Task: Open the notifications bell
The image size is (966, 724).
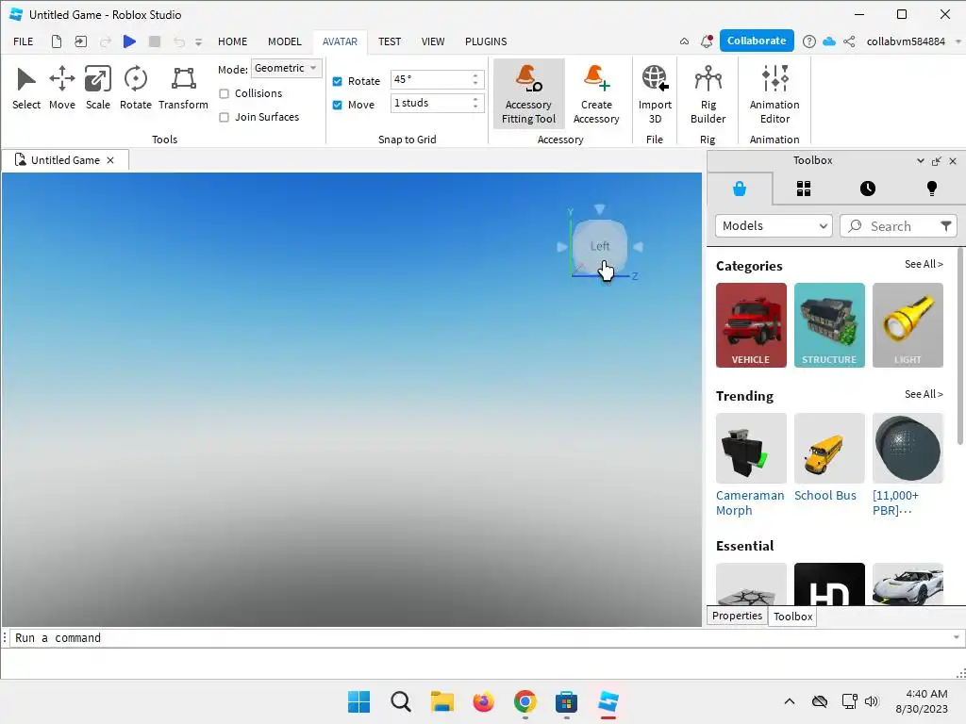Action: pyautogui.click(x=707, y=41)
